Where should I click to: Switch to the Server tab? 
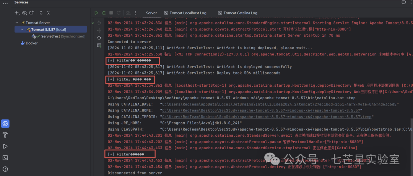coord(151,13)
